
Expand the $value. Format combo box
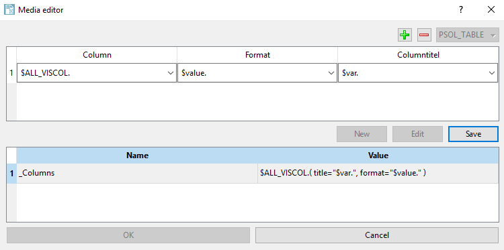[x=257, y=73]
